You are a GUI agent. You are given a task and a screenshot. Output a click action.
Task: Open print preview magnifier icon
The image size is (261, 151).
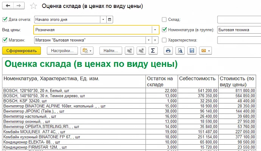(180, 51)
